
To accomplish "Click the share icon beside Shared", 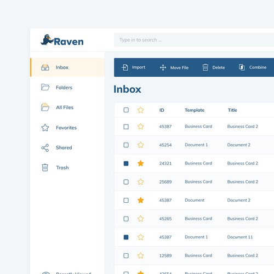I will pyautogui.click(x=45, y=147).
